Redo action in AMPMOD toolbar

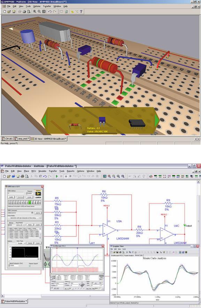coord(54,11)
